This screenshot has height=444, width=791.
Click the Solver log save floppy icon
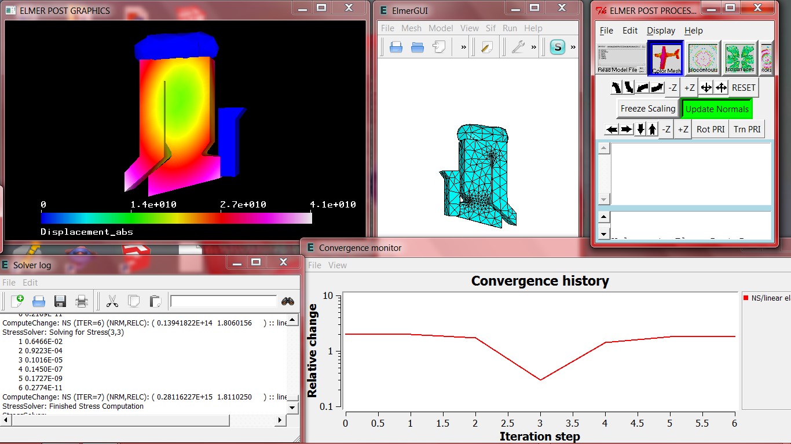point(60,301)
